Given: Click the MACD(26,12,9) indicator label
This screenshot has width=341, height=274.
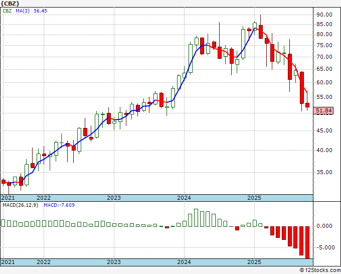Looking at the screenshot, I should 20,205.
